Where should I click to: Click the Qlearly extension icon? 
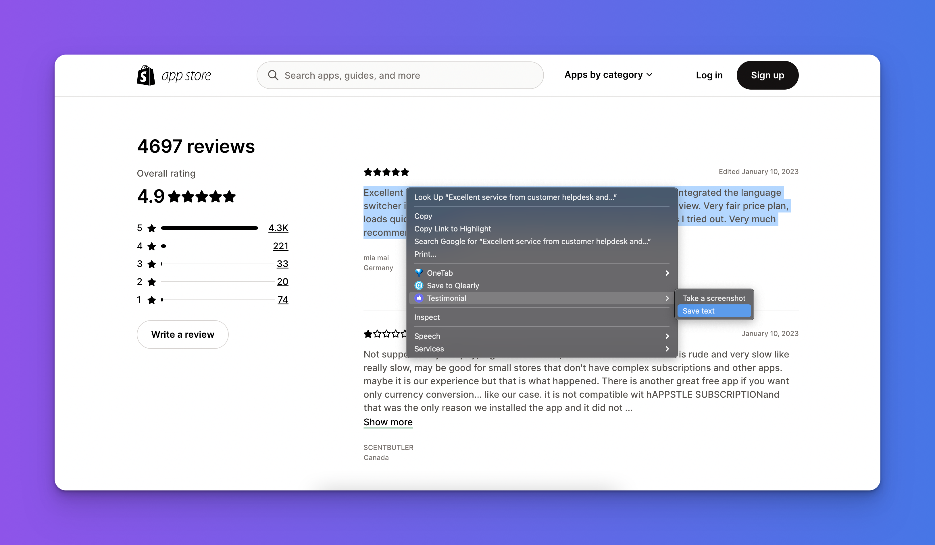[419, 285]
